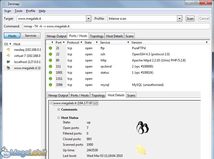Open the Scan menu

point(7,11)
